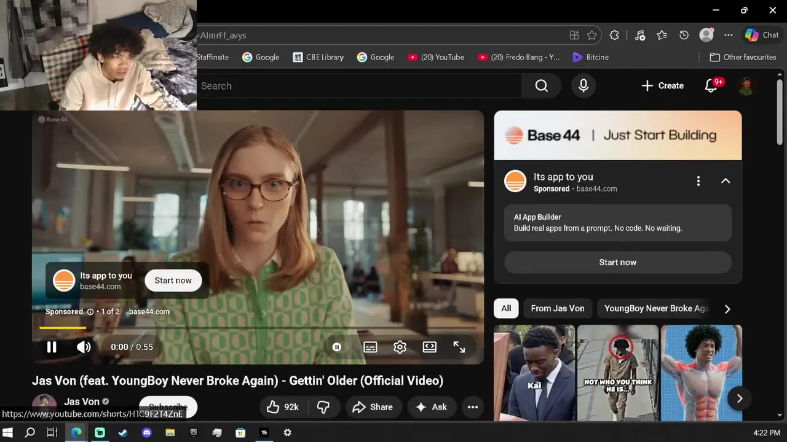Screen dimensions: 787x442
Task: Open Epic Games Launcher from taskbar
Action: click(194, 433)
